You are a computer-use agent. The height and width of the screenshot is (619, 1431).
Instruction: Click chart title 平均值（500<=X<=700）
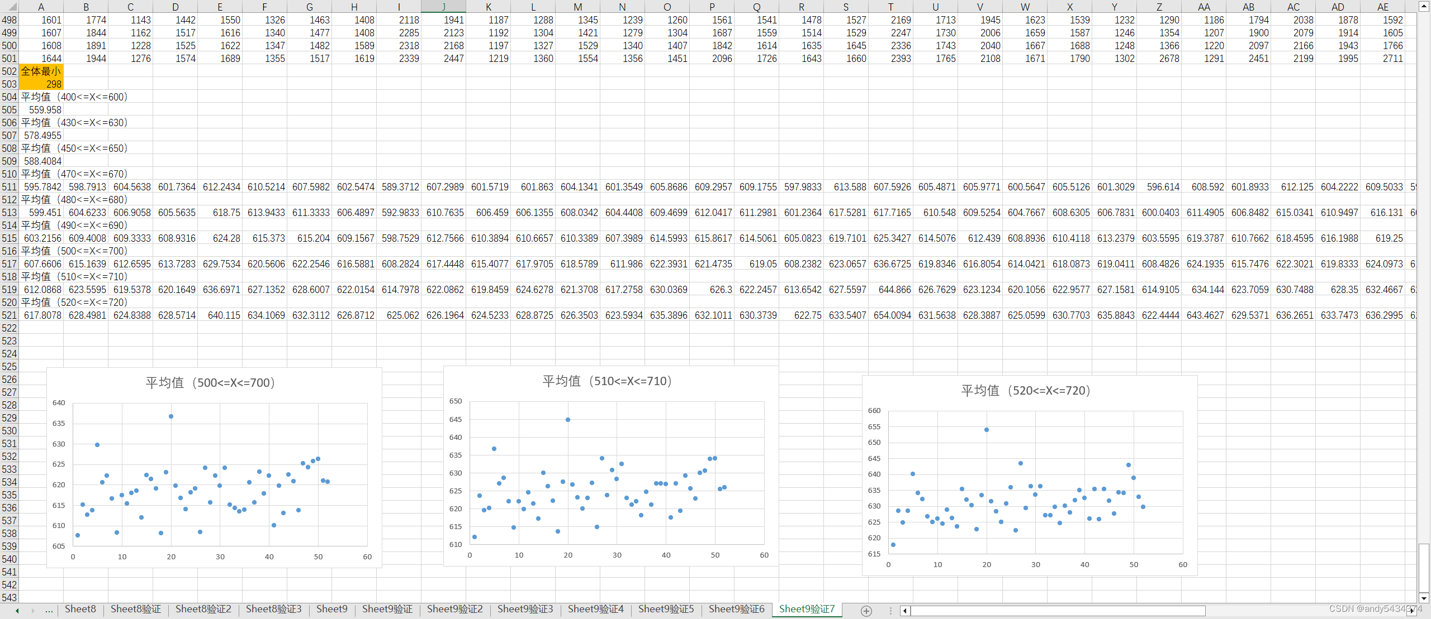click(210, 383)
